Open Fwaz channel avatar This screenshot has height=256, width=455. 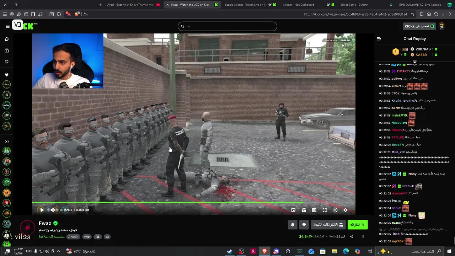coord(27,228)
